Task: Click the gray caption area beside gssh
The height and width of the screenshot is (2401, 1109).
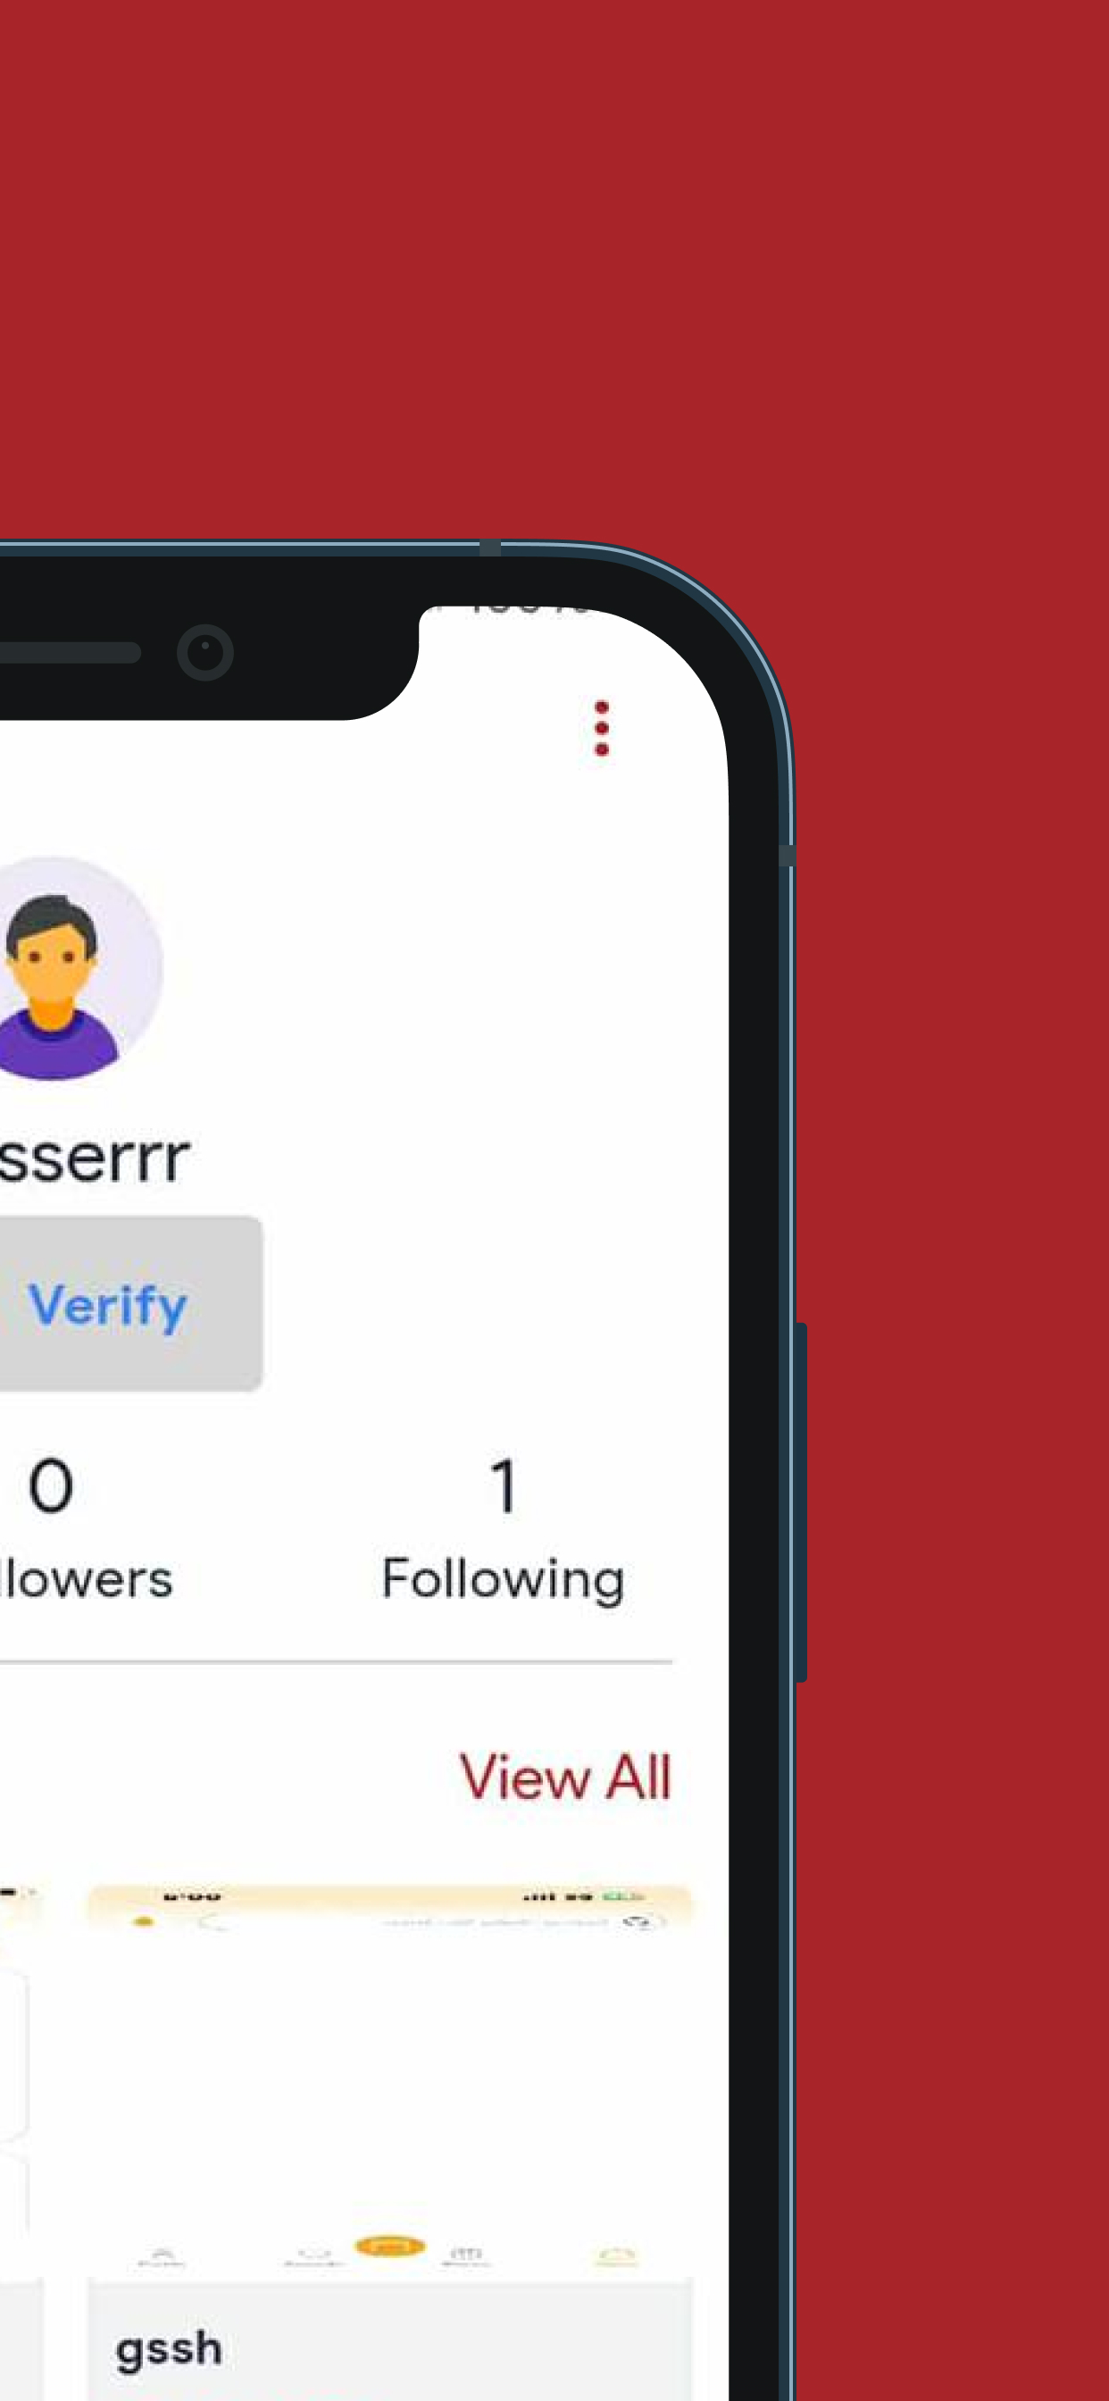Action: click(456, 2342)
